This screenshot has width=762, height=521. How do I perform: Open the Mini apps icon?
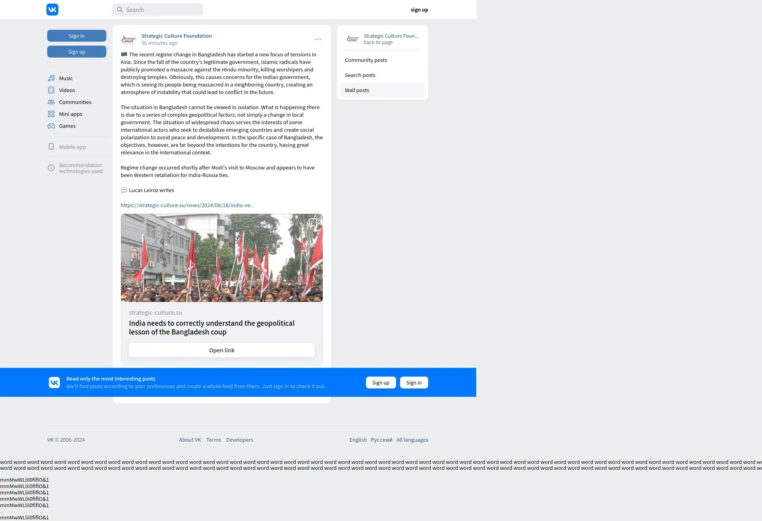(x=51, y=114)
